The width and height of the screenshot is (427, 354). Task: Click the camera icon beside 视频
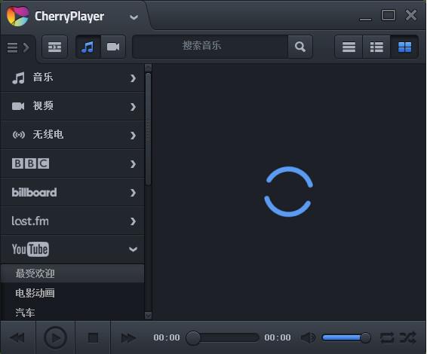[x=18, y=106]
